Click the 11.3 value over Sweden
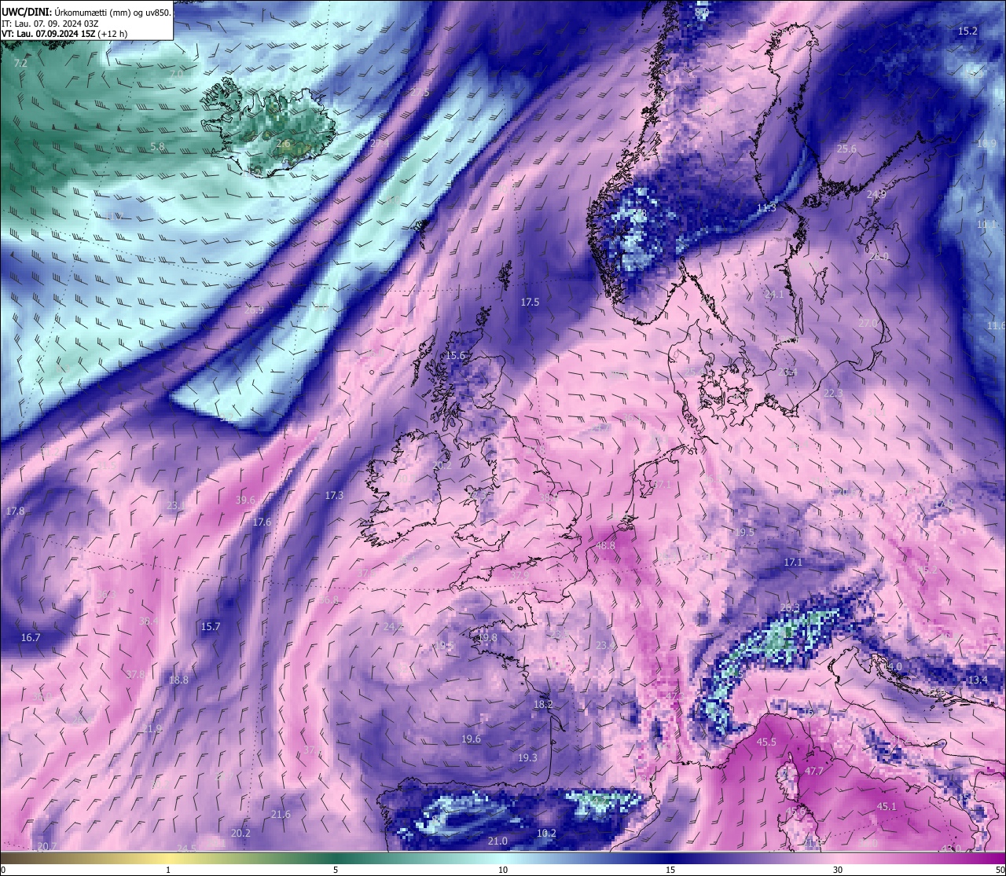This screenshot has height=876, width=1006. (766, 208)
